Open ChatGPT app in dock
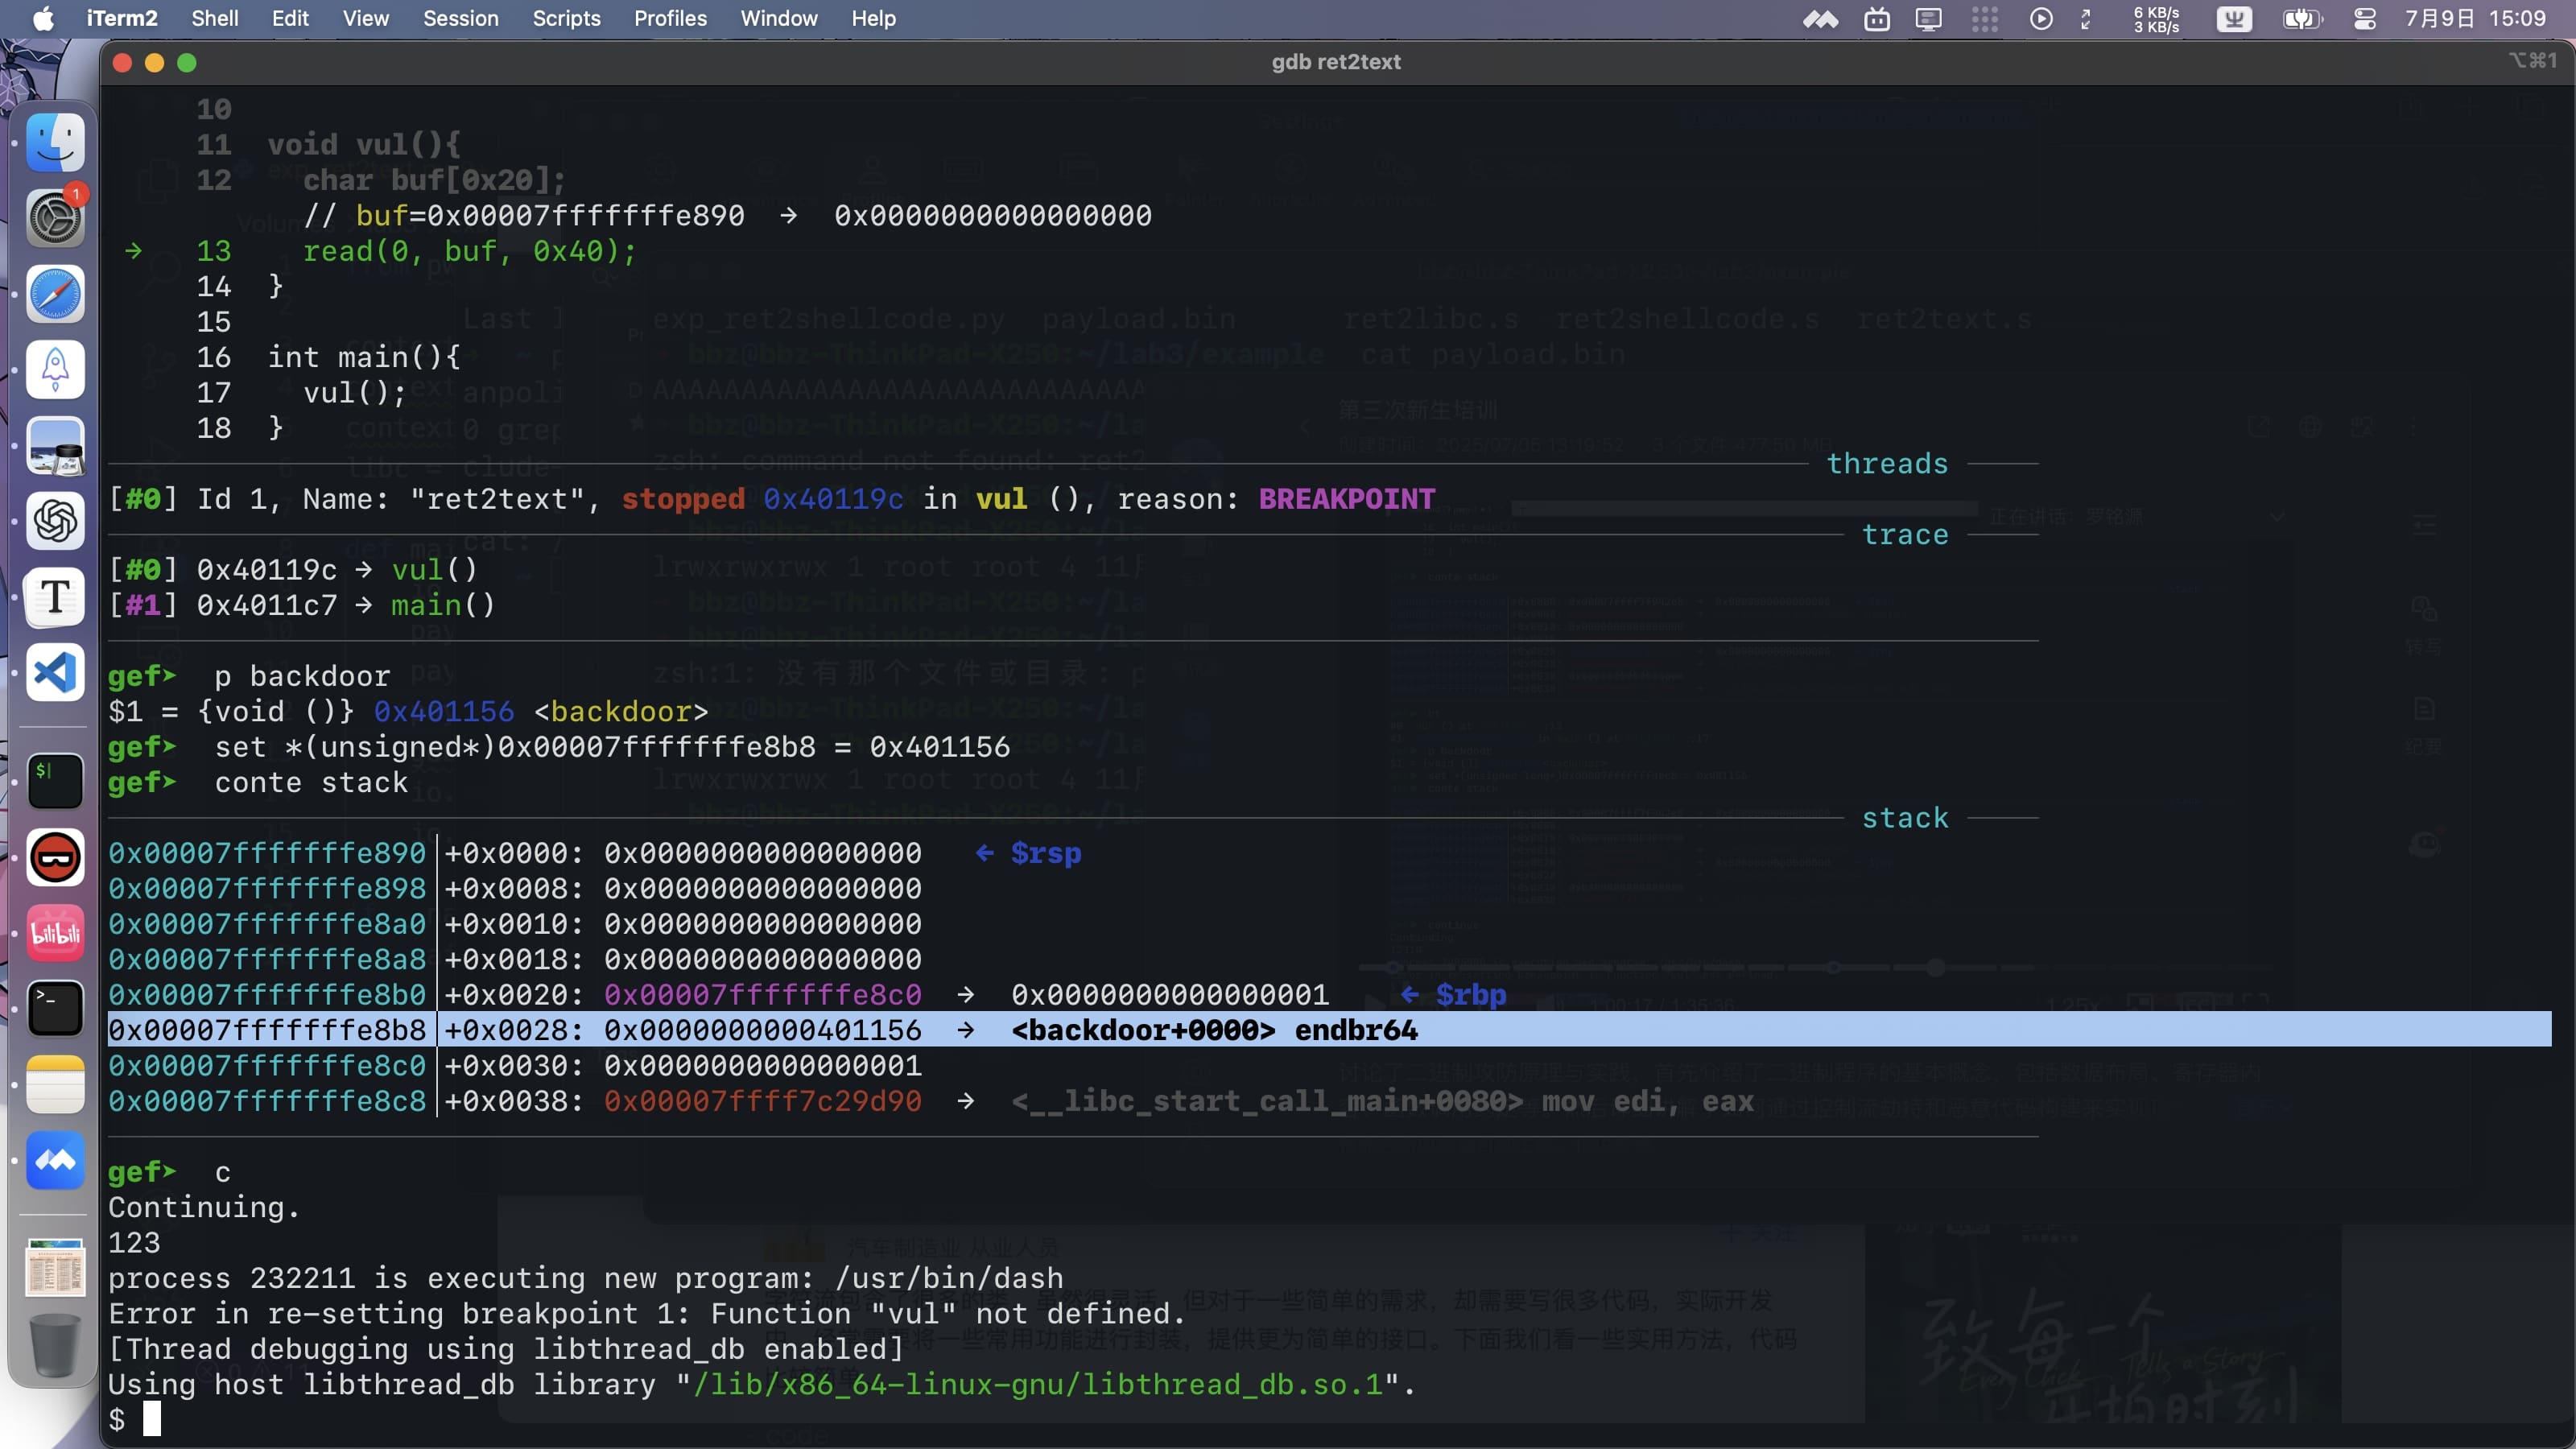The image size is (2576, 1449). 55,521
